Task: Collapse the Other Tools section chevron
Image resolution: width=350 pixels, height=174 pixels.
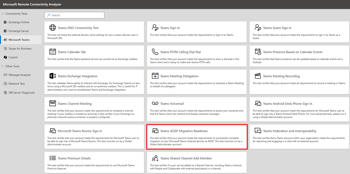Action: click(3, 66)
